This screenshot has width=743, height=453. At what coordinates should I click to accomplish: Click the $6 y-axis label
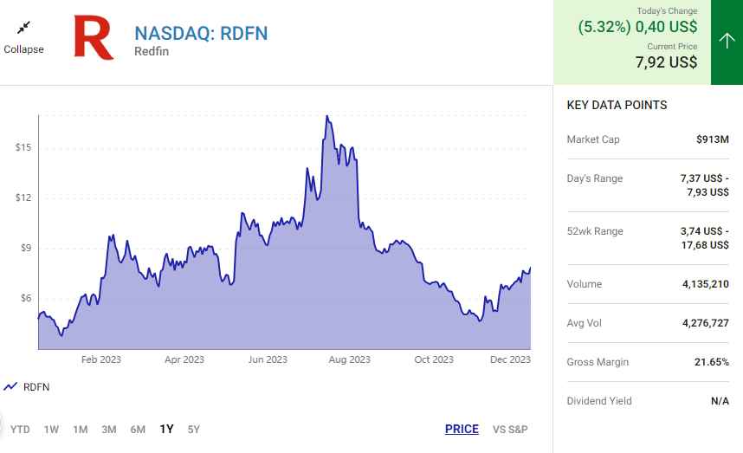tap(26, 298)
